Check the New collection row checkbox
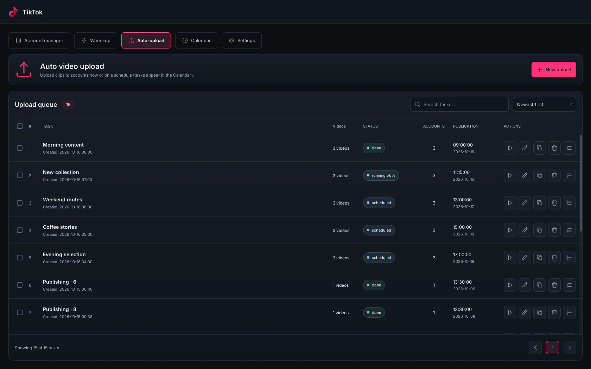The height and width of the screenshot is (369, 591). tap(20, 175)
